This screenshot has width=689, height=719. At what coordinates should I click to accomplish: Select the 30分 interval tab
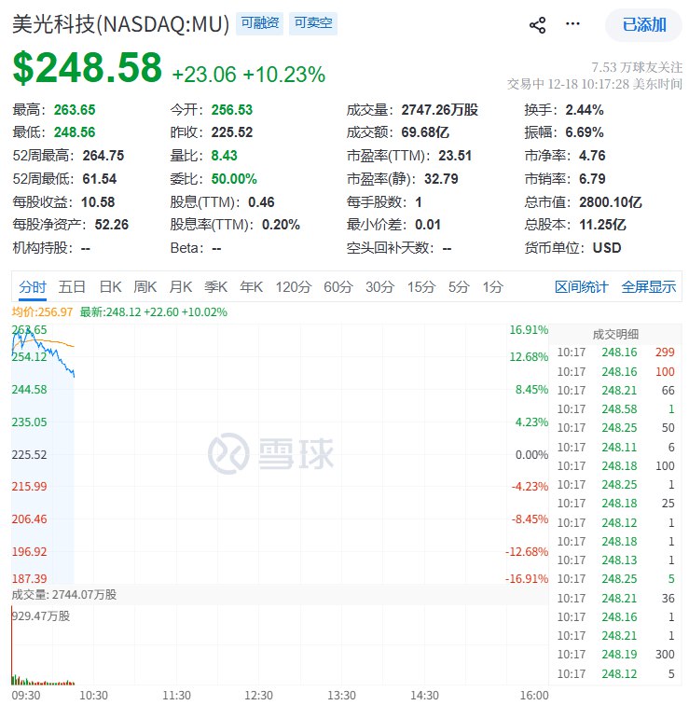click(x=380, y=287)
